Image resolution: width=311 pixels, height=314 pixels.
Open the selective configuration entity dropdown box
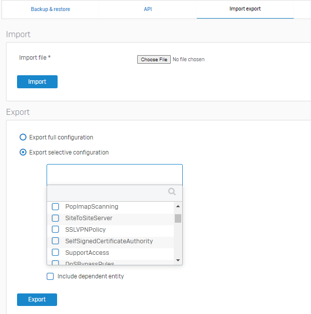pos(114,174)
